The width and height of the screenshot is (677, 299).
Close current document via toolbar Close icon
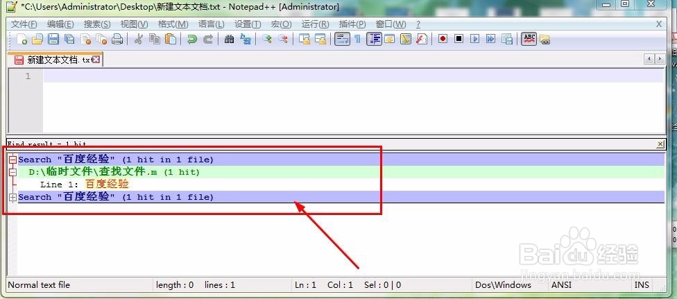[x=85, y=40]
